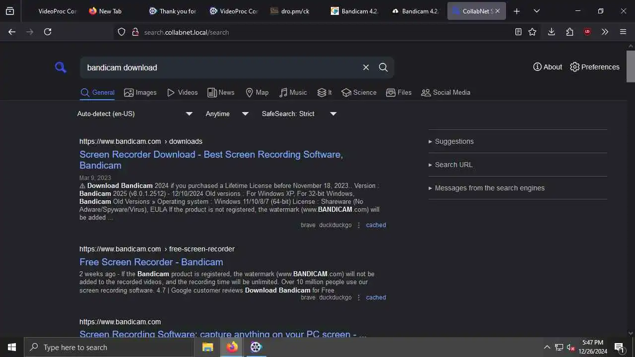Go back to the previous page
The width and height of the screenshot is (635, 357).
tap(12, 32)
